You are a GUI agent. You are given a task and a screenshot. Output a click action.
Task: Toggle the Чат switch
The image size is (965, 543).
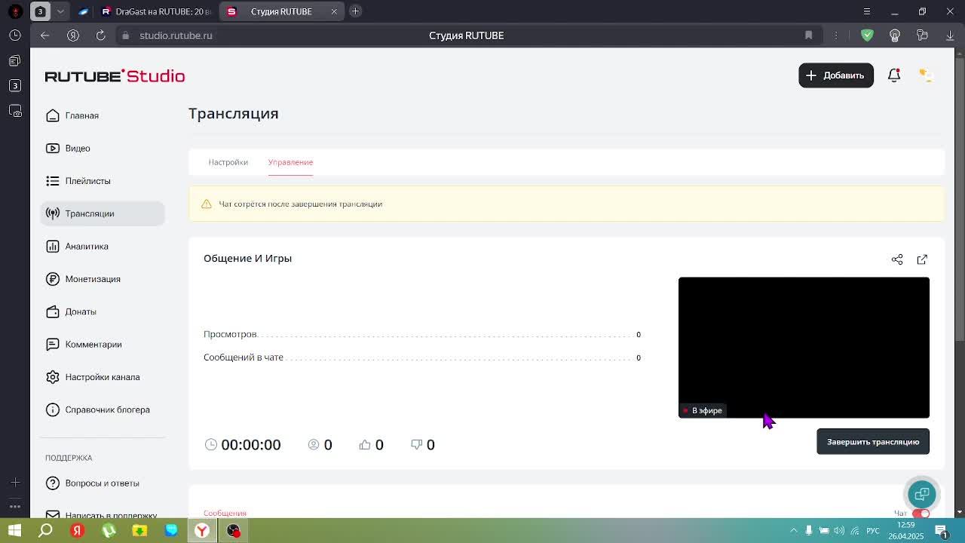tap(921, 514)
